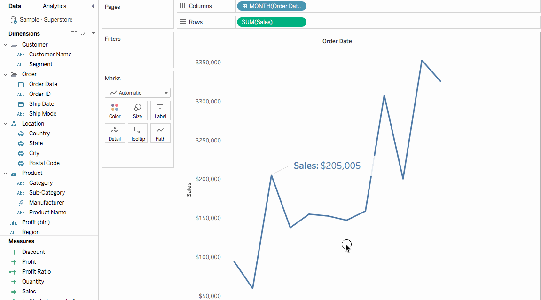The height and width of the screenshot is (300, 541).
Task: Open the Color marks card
Action: [x=115, y=111]
